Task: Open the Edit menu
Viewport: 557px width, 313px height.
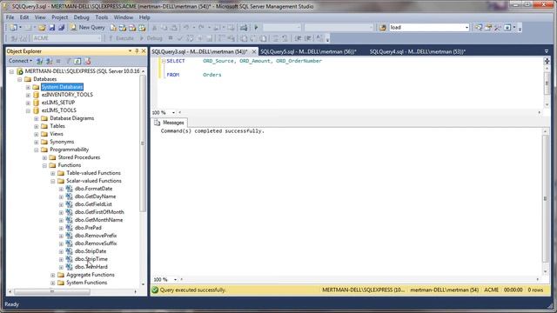Action: coord(24,17)
